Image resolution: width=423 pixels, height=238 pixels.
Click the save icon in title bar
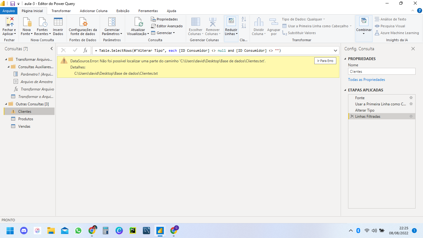(x=13, y=4)
